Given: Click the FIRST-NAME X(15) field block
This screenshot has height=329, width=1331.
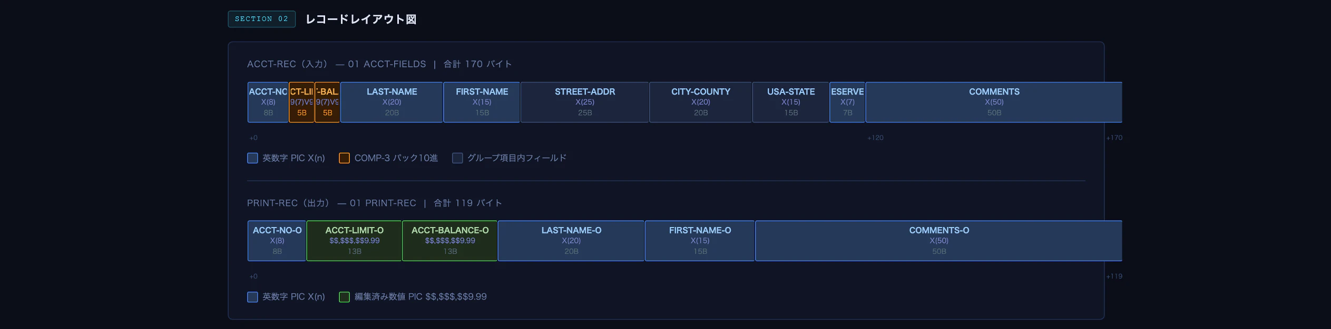Looking at the screenshot, I should (482, 102).
